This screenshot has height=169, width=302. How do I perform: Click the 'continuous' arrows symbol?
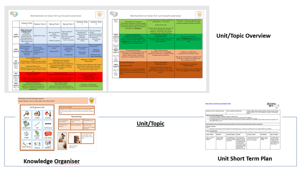pos(48,125)
